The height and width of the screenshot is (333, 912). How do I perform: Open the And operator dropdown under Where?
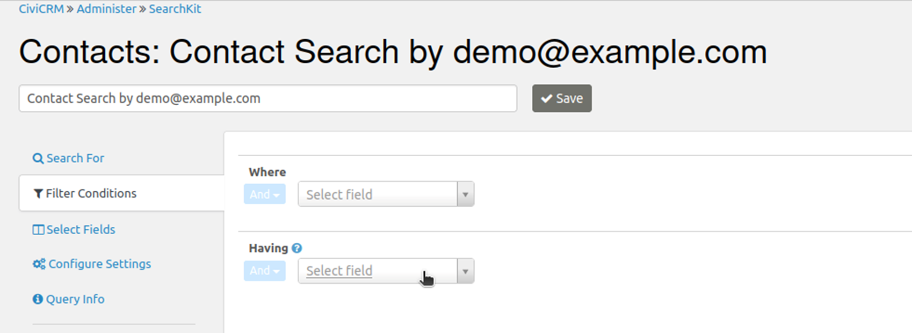coord(264,195)
